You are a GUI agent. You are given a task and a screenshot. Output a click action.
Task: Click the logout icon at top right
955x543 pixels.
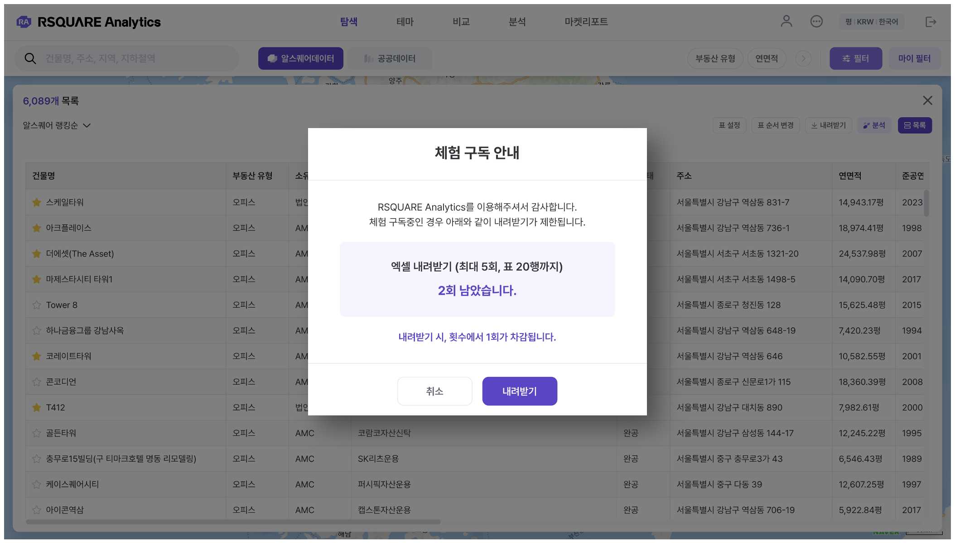[x=931, y=22]
